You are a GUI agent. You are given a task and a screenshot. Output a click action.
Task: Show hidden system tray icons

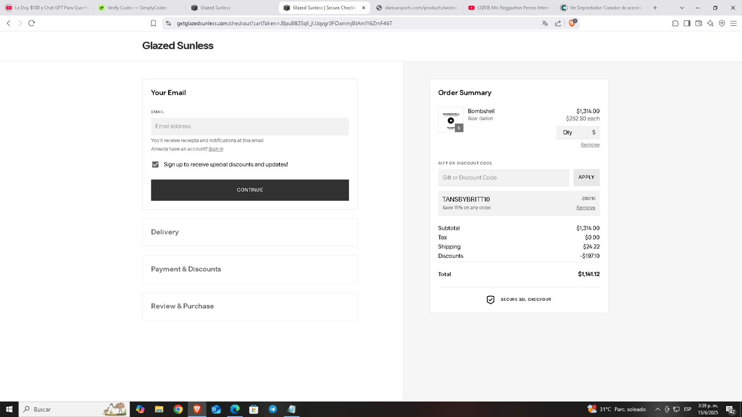pos(657,409)
